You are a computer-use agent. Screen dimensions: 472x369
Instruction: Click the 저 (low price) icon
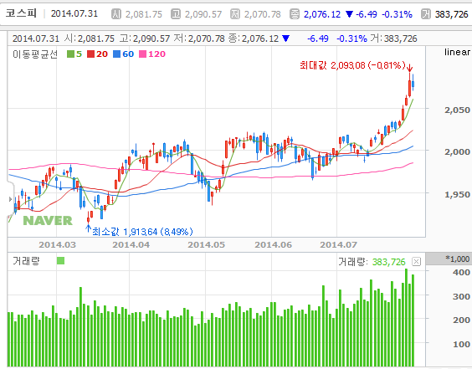[235, 14]
